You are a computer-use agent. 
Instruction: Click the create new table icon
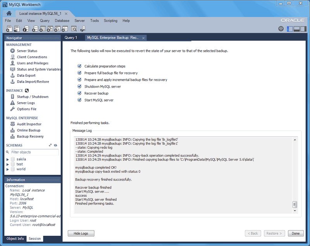(x=43, y=29)
